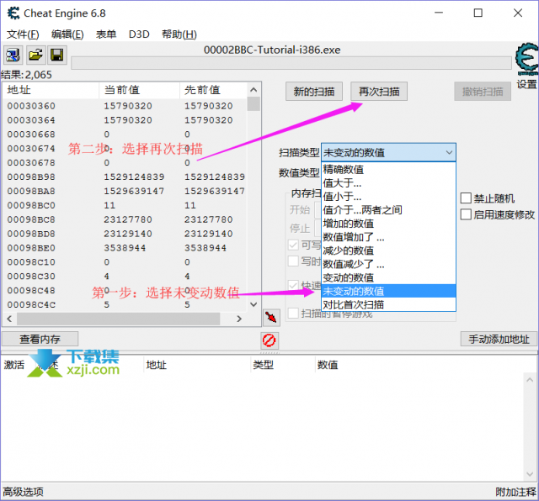Viewport: 539px width, 501px height.
Task: Toggle the 扫描时暂停游戏 checkbox
Action: pyautogui.click(x=293, y=313)
